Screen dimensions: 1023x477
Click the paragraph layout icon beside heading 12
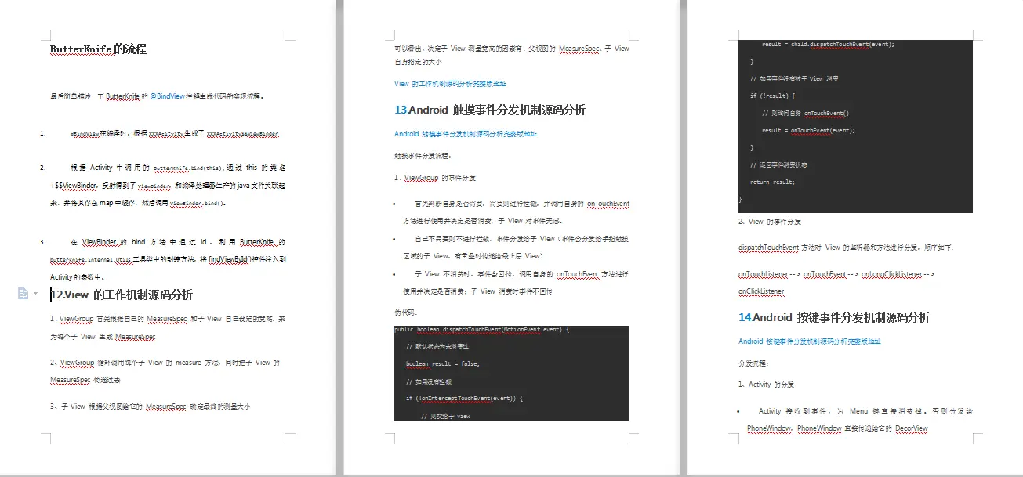point(23,293)
